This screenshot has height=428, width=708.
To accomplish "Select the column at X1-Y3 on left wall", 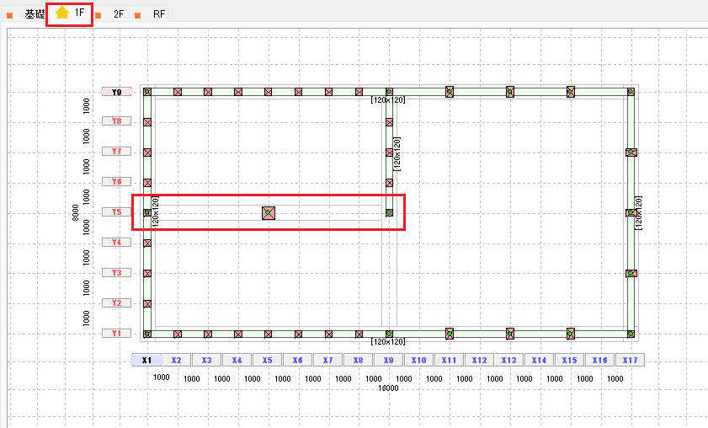I will pyautogui.click(x=147, y=274).
